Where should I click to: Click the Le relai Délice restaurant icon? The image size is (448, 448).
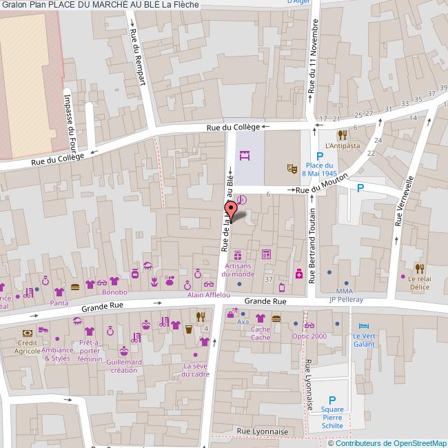[419, 268]
